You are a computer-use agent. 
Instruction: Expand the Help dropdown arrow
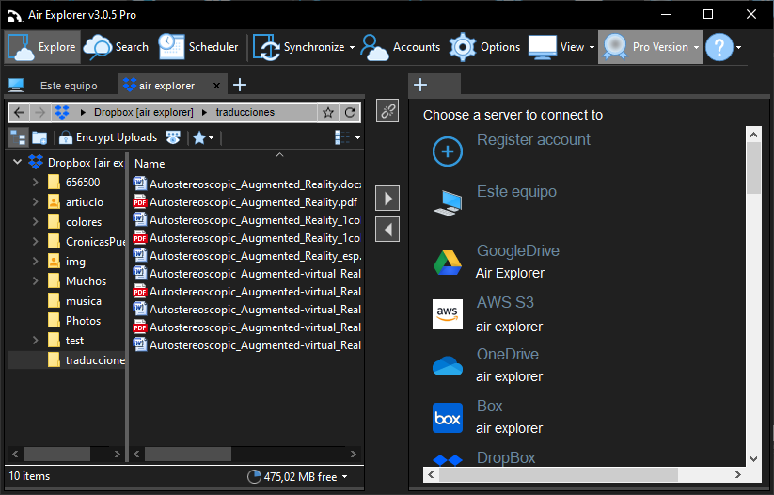click(738, 47)
